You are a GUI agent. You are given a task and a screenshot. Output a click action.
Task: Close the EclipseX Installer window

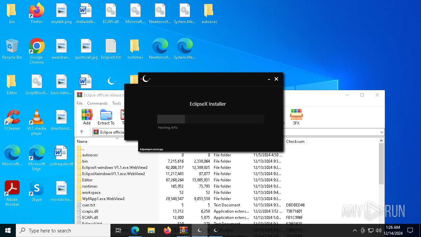click(276, 79)
